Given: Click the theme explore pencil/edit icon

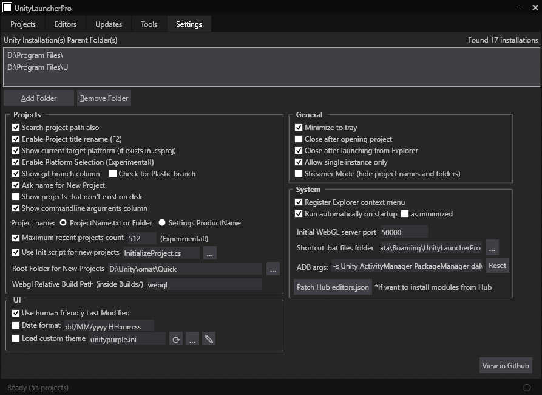Looking at the screenshot, I should click(208, 339).
